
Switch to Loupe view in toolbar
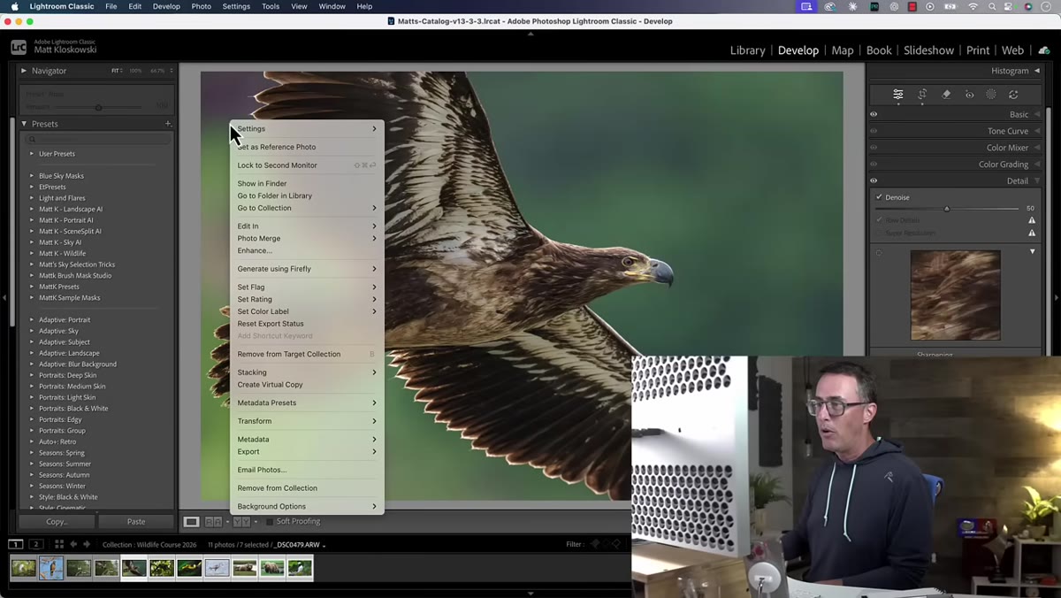pos(191,522)
